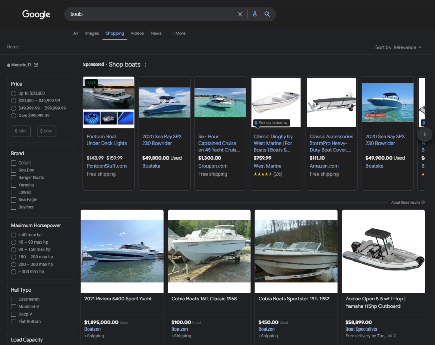Open the Boatzon seller link for Riviera yacht
The image size is (435, 345).
92,329
